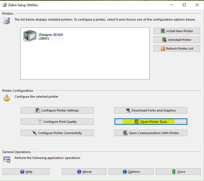204x181 pixels.
Task: Click the Printer Configuration gear icon
Action: coord(7,98)
